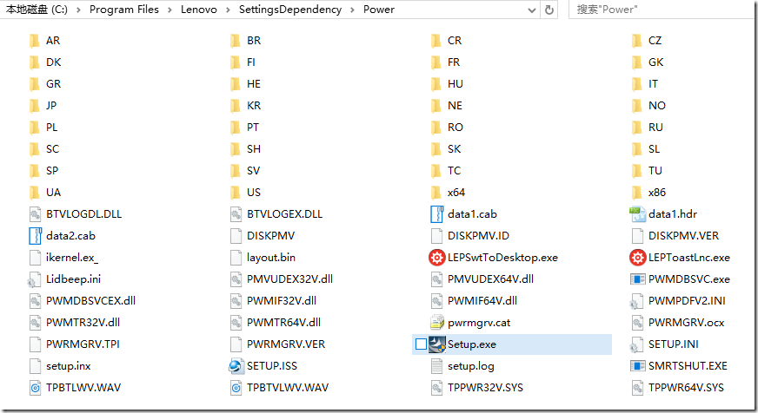Go to SettingsDependency in breadcrumb path
This screenshot has height=413, width=758.
click(x=290, y=10)
